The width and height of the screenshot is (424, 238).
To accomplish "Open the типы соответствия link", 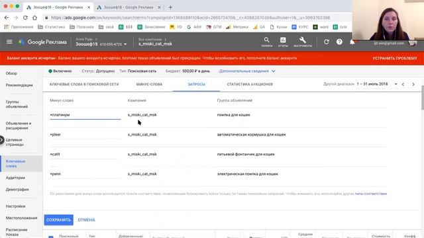I will point(371,194).
